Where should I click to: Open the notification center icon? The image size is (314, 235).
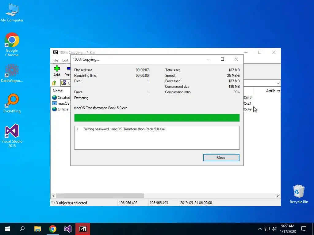click(x=304, y=229)
